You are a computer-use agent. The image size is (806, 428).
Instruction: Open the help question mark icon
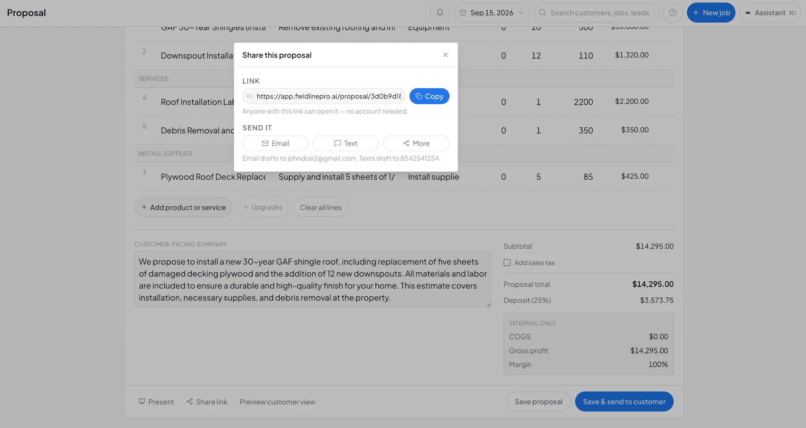click(673, 13)
